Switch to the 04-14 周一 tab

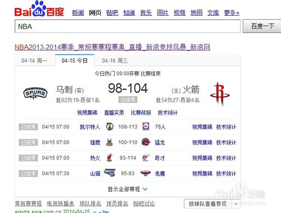coord(34,61)
